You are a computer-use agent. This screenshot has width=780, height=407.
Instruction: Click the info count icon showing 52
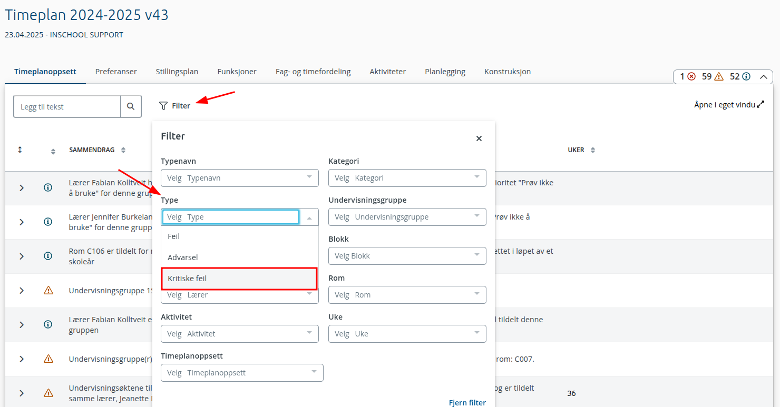(746, 76)
